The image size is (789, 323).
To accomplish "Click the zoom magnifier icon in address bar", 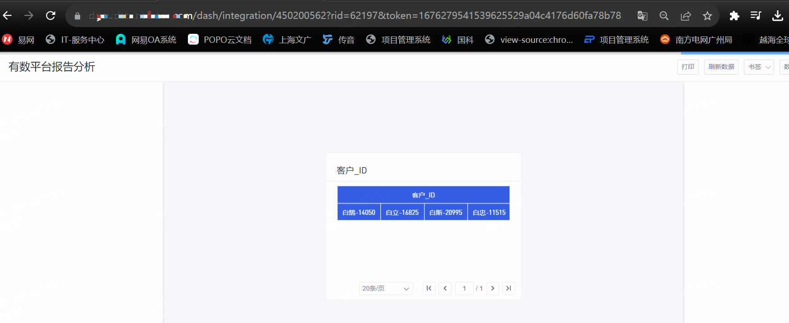I will pyautogui.click(x=664, y=16).
